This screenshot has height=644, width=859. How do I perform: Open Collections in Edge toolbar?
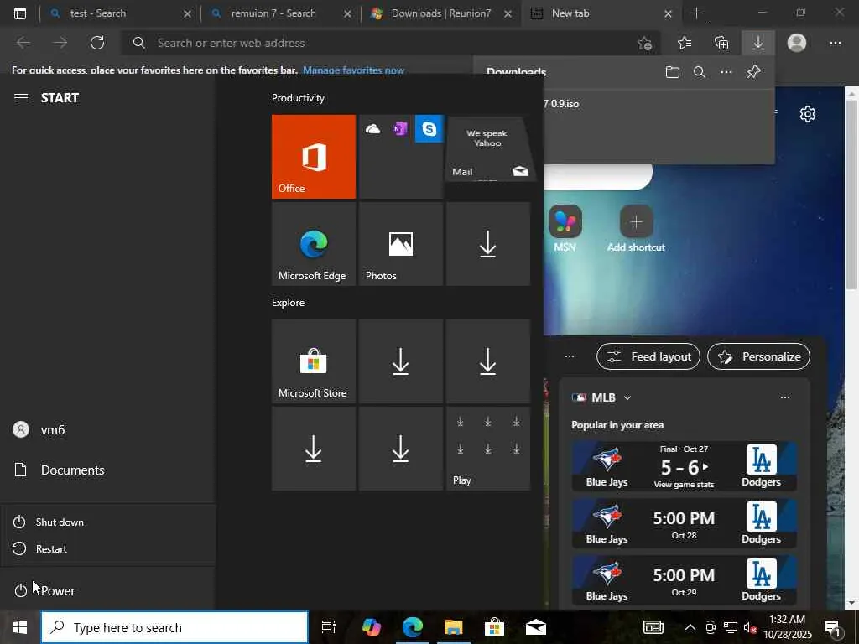tap(721, 43)
